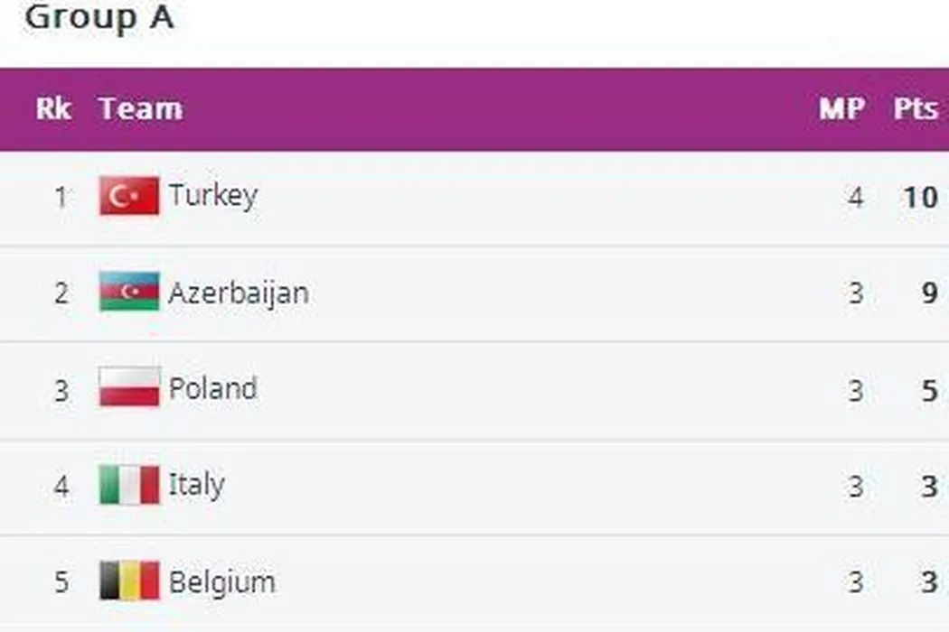This screenshot has height=632, width=949.
Task: Click Azerbaijan's 9 points value
Action: tap(929, 293)
